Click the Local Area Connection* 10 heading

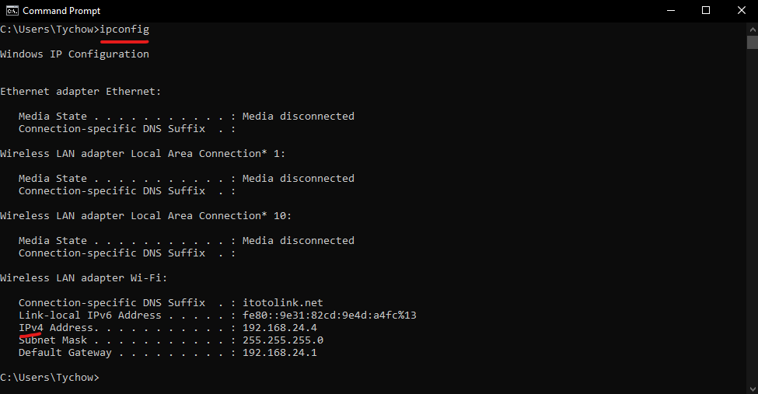tap(146, 216)
